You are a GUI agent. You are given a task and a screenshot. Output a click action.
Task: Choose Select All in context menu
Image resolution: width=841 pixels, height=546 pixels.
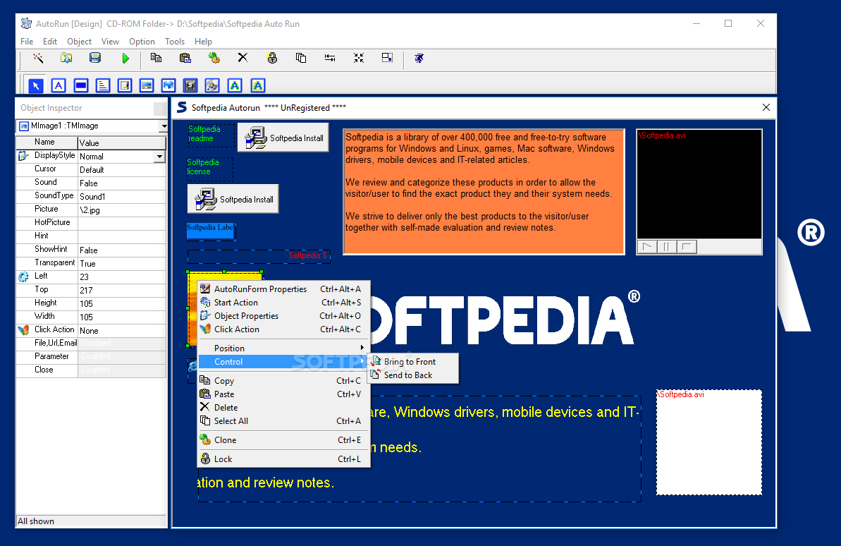coord(284,421)
